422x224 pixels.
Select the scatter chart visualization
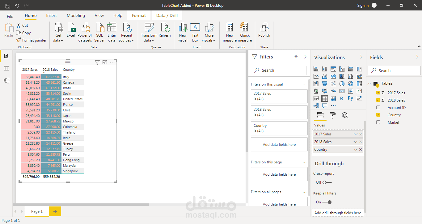tap(333, 84)
